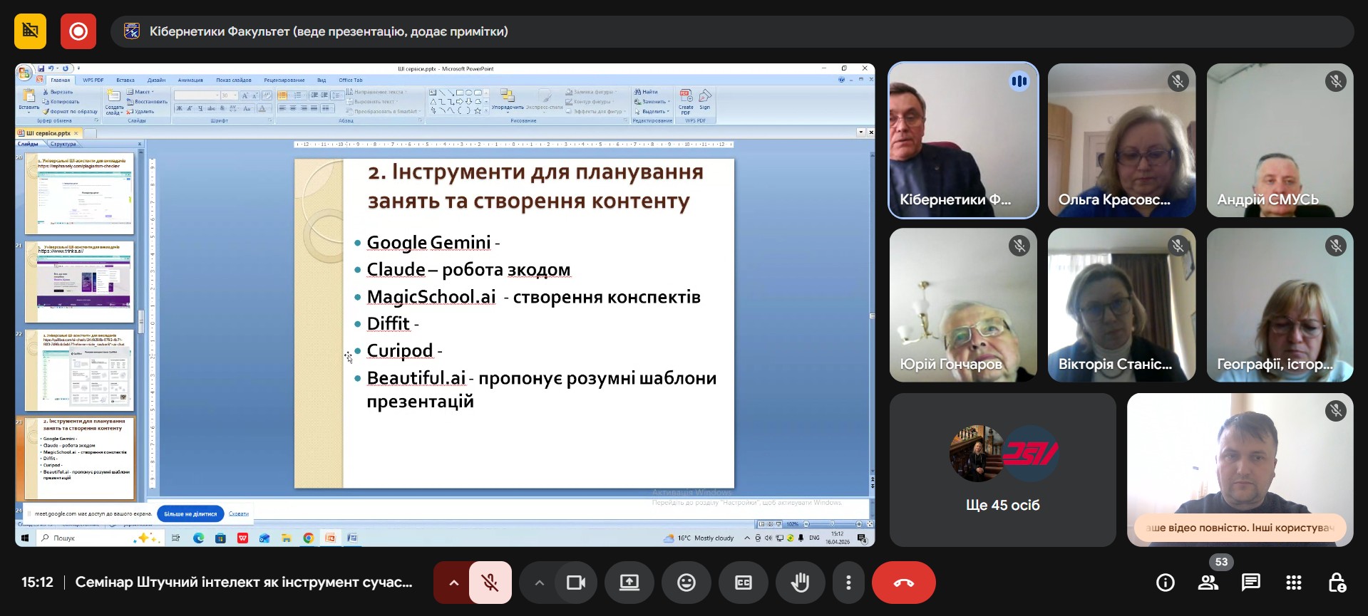Toggle the camera on or off
Viewport: 1368px width, 616px height.
pyautogui.click(x=575, y=583)
